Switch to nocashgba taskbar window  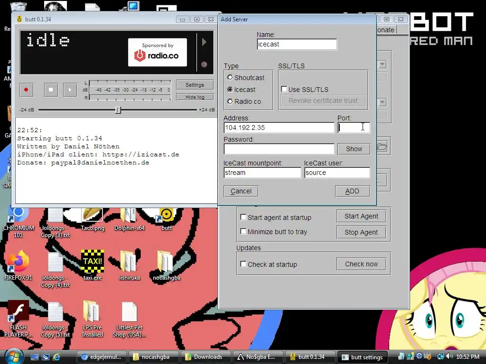153,357
